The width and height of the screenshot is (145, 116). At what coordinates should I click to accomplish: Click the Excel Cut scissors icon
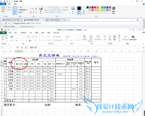(6, 36)
